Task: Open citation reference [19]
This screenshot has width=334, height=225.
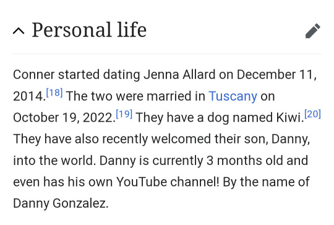Action: click(124, 114)
